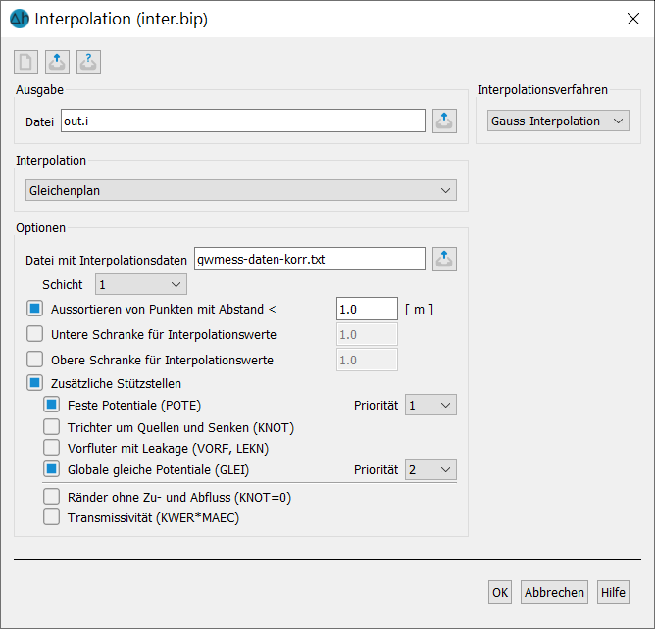Uncheck Globale gleiche Potentiale (GLEI)
655x629 pixels.
point(51,469)
